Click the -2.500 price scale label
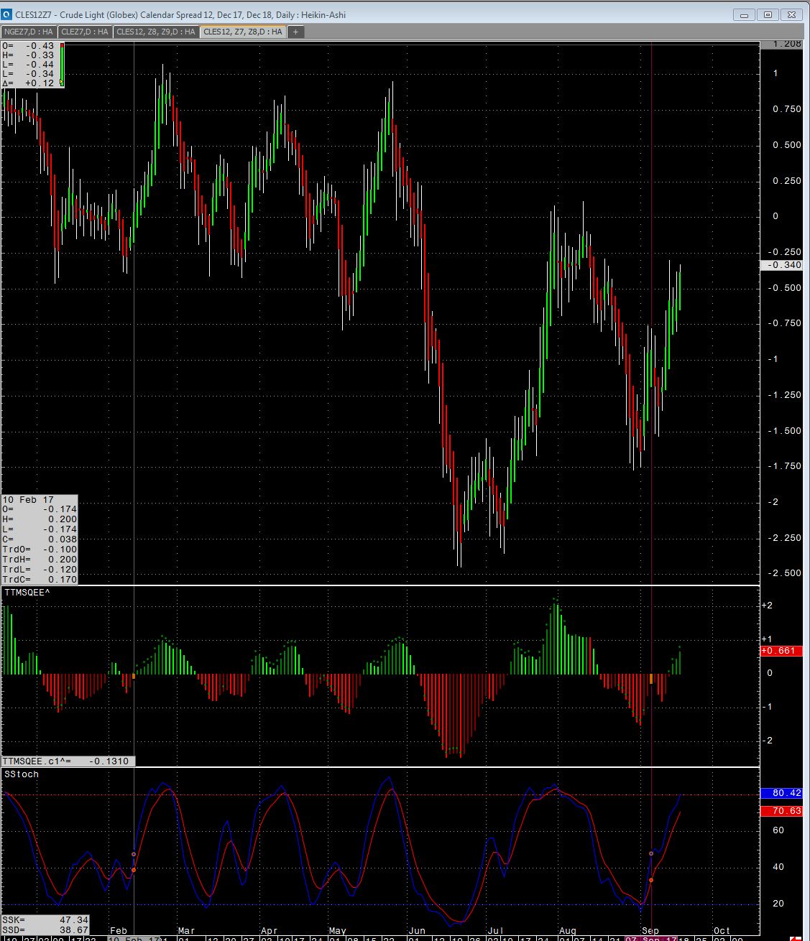Viewport: 810px width, 941px height. 784,573
